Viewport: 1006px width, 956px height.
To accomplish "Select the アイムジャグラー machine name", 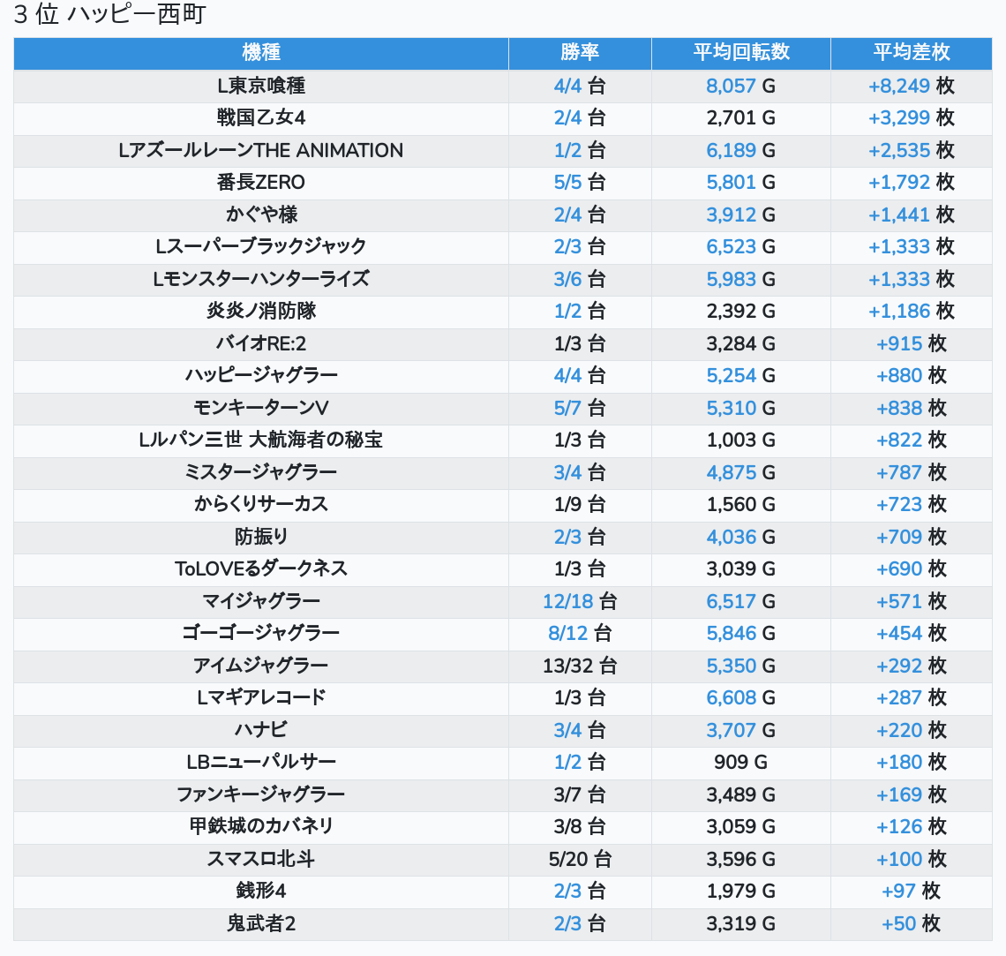I will coord(261,666).
